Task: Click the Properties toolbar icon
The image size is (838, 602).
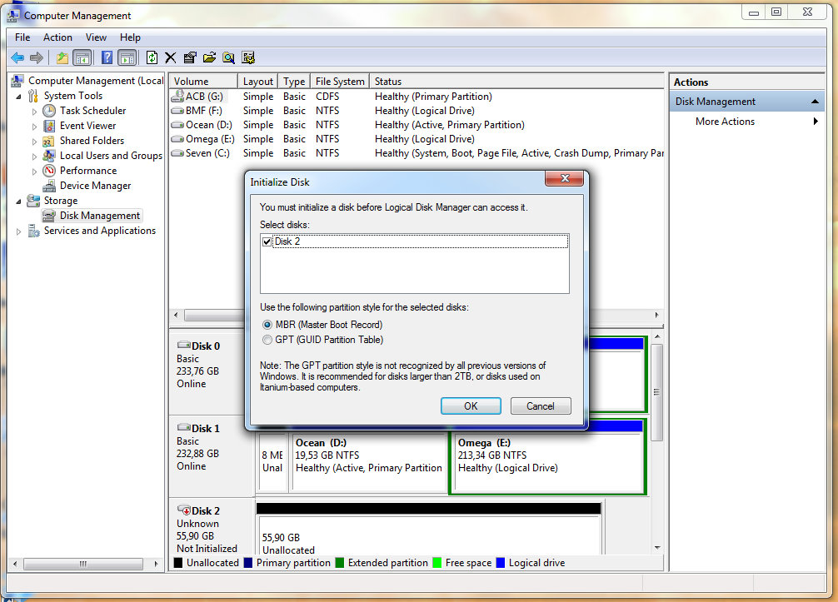Action: (x=190, y=57)
